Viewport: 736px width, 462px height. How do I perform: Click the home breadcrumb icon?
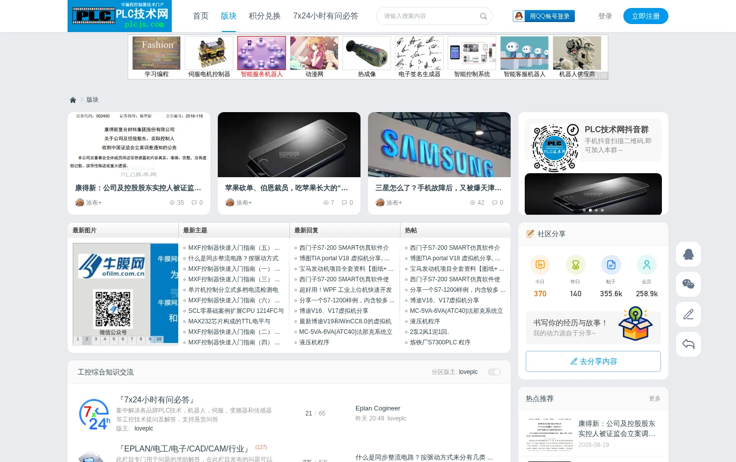click(73, 100)
